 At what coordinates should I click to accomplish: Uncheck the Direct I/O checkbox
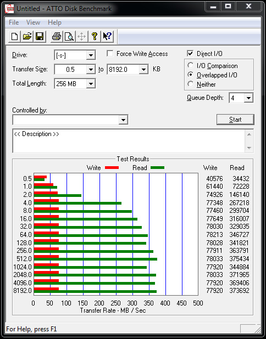pos(190,53)
